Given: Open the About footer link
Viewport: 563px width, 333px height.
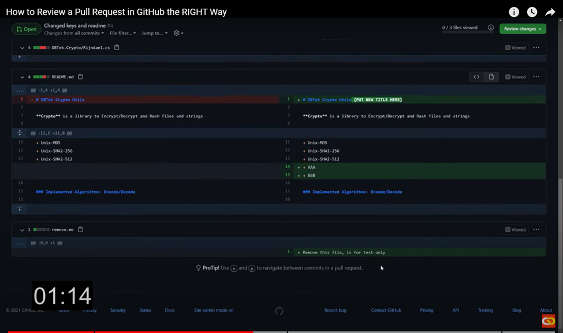Looking at the screenshot, I should (546, 310).
